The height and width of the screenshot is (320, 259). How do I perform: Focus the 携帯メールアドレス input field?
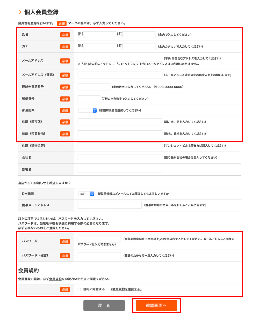(109, 205)
